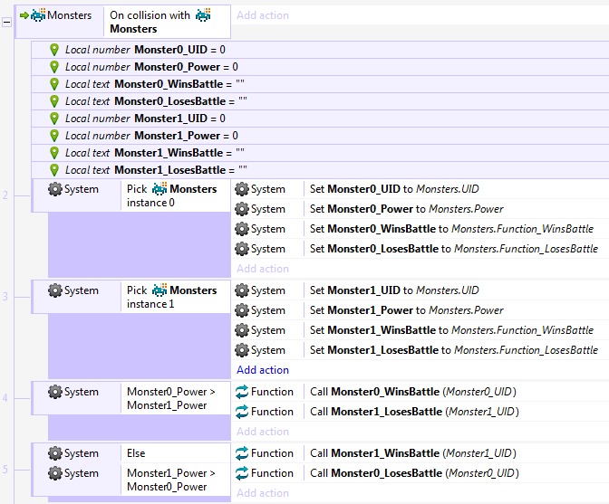Select 'Pick Monsters instance 0' condition

click(176, 195)
